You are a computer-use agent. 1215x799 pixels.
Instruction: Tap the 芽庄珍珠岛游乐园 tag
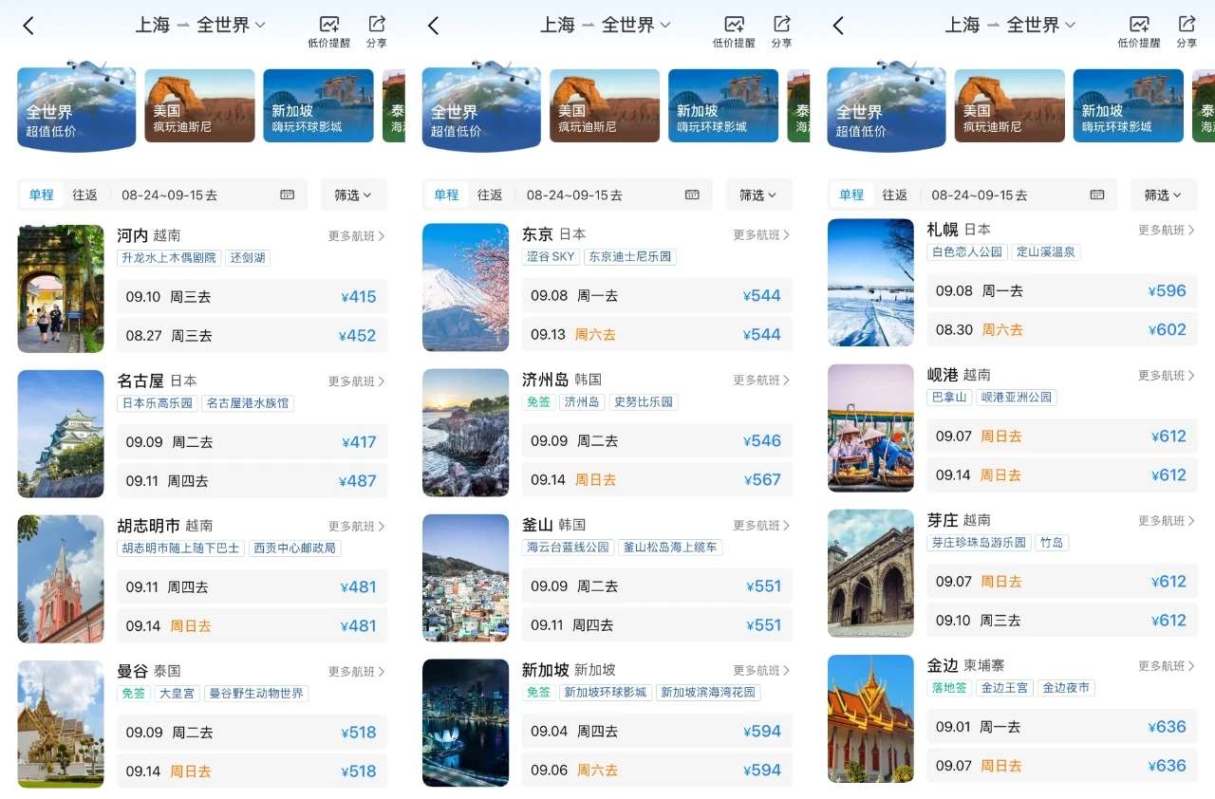(979, 543)
